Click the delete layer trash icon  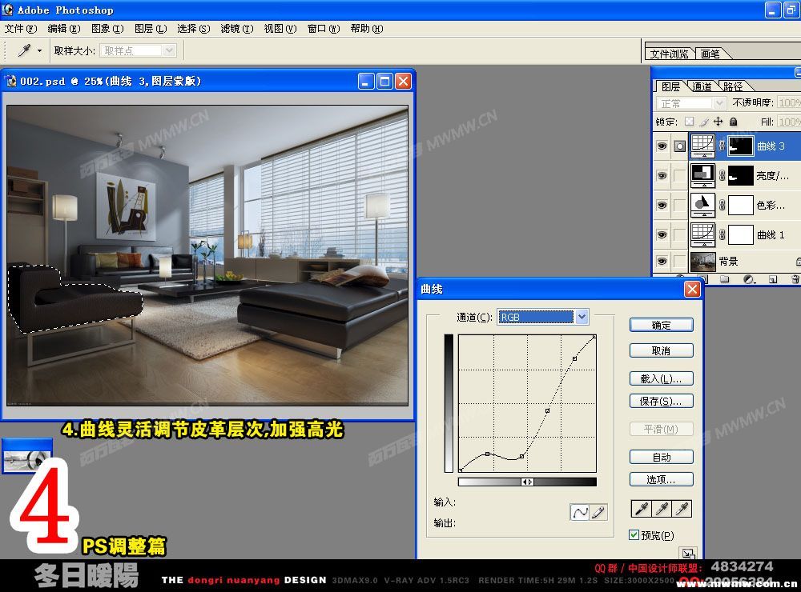pyautogui.click(x=795, y=279)
